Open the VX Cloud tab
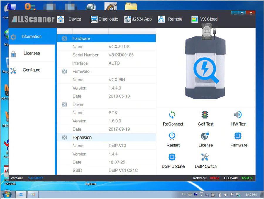 pos(209,19)
